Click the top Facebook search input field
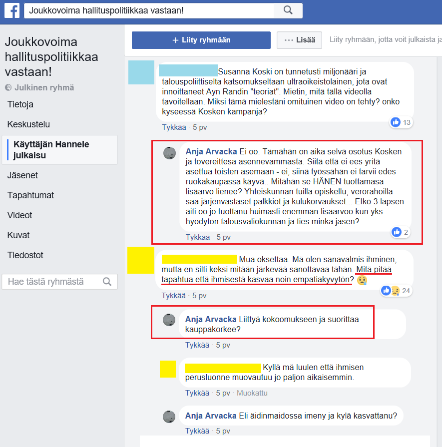This screenshot has height=447, width=442. pyautogui.click(x=149, y=10)
